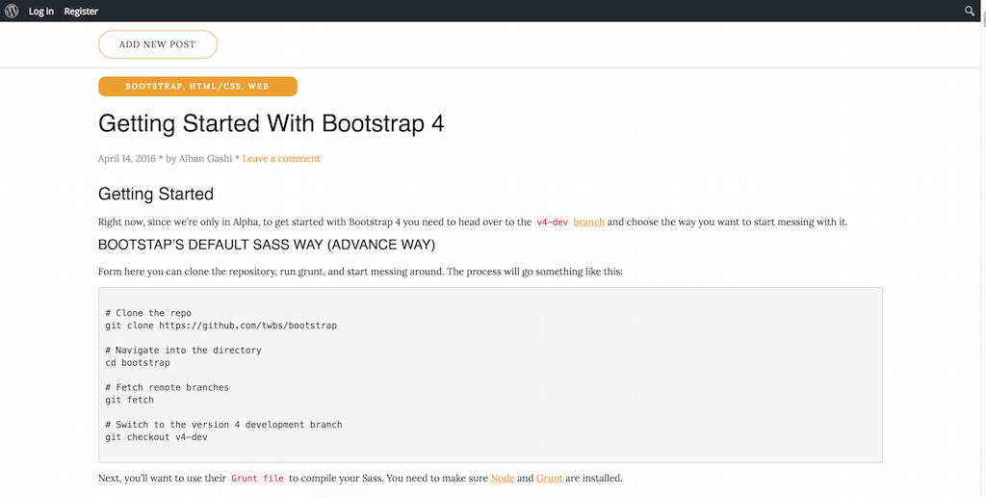Open the Grunt link
The height and width of the screenshot is (497, 986).
tap(549, 478)
